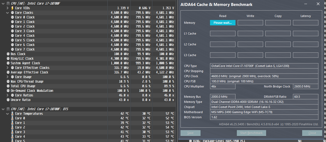This screenshot has height=142, width=326.
Task: Collapse the Core Clocks group
Action: [x=8, y=13]
